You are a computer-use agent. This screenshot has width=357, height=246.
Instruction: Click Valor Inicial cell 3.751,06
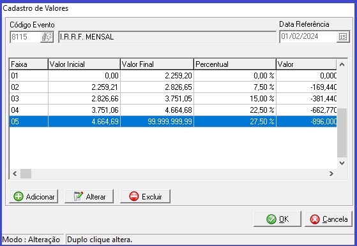84,110
